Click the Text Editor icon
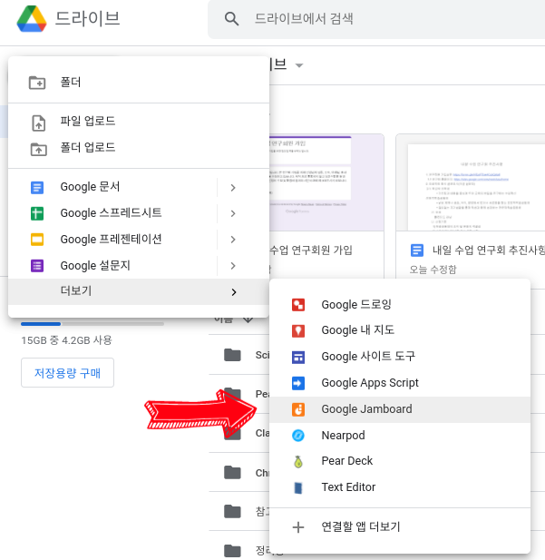Screen dimensions: 545x560 pyautogui.click(x=298, y=487)
